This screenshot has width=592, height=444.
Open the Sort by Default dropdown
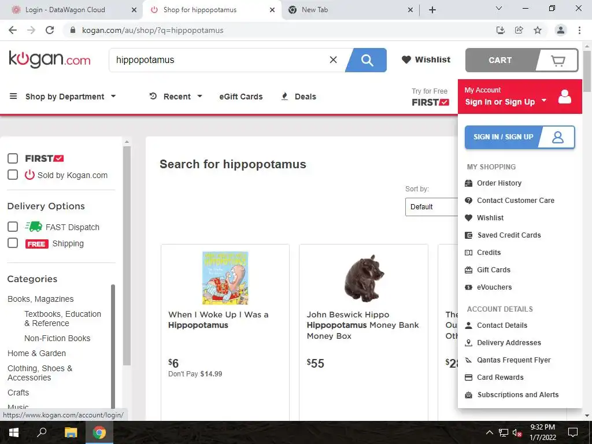(431, 207)
